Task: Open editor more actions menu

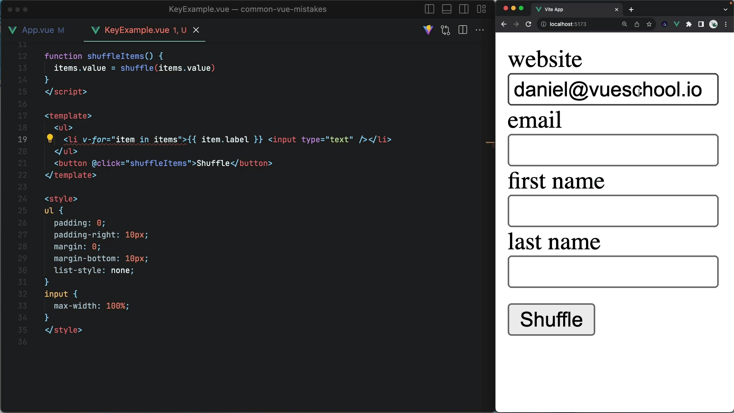Action: pos(480,30)
